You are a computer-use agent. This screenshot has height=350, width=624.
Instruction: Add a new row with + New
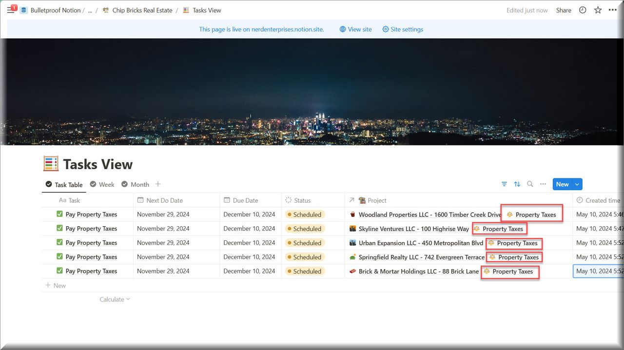coord(56,285)
